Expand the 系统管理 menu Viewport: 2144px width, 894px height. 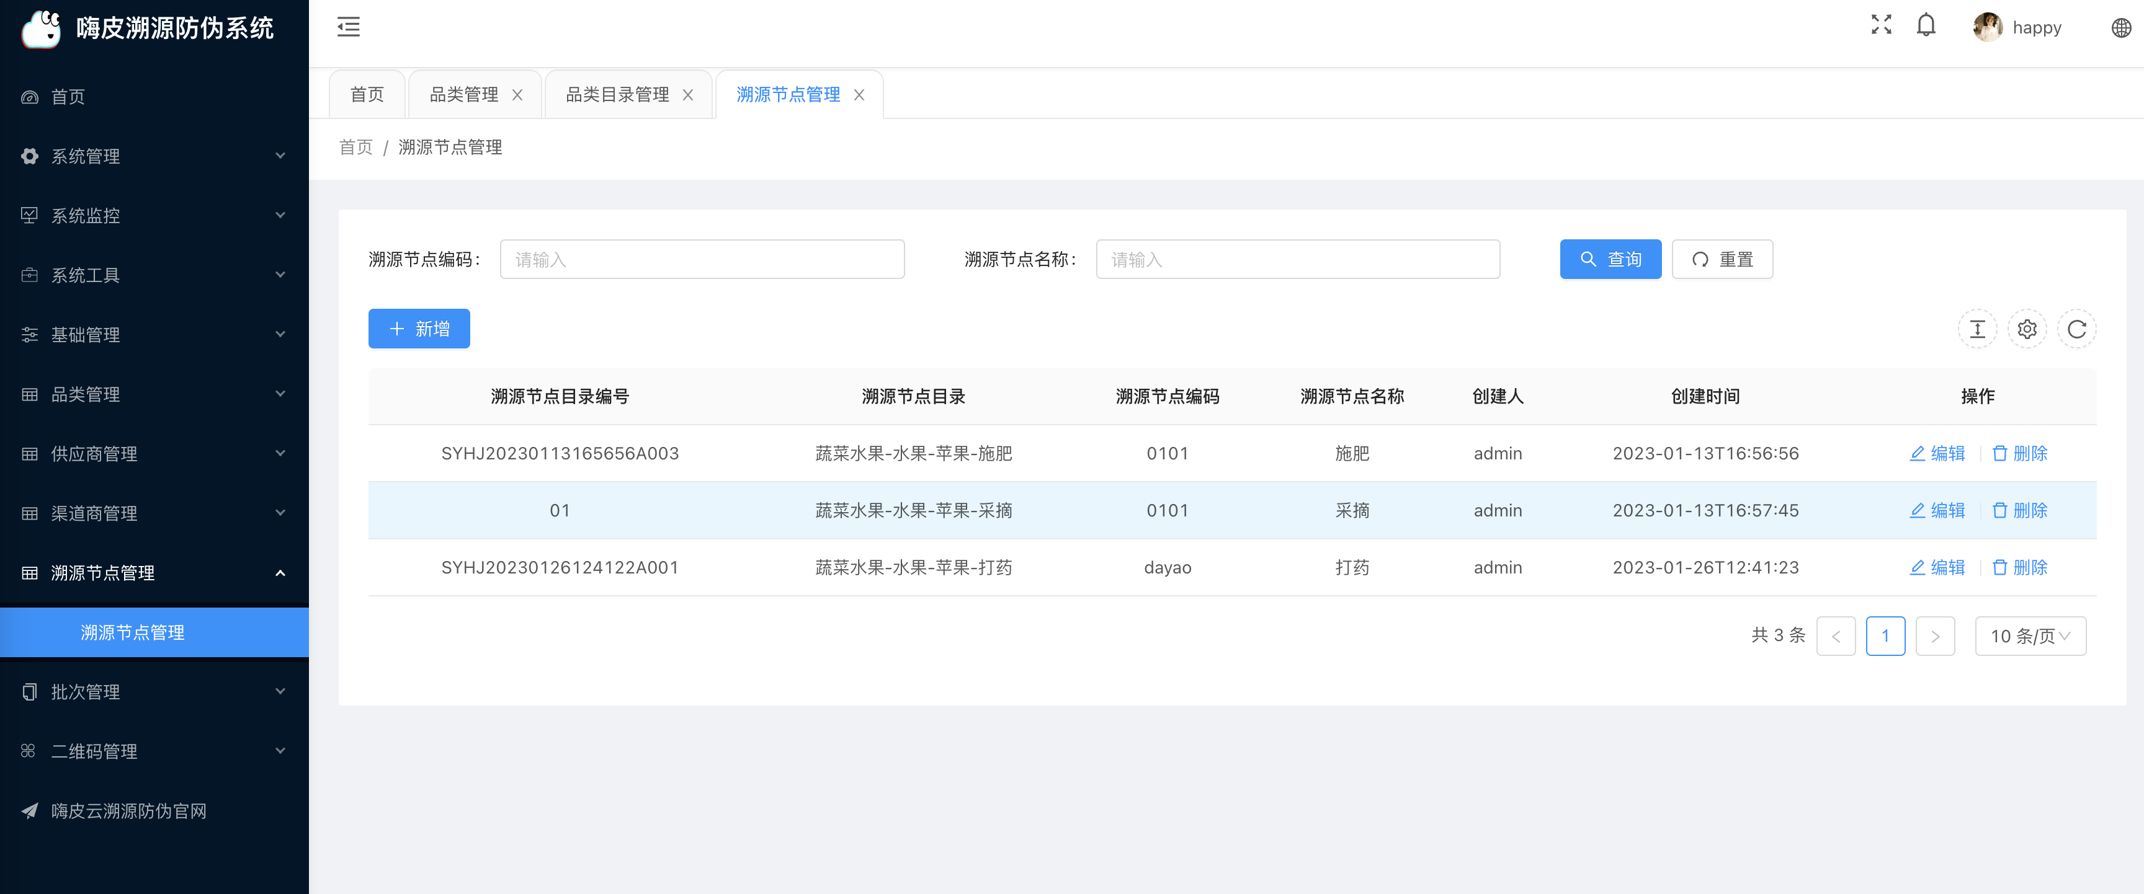(154, 156)
